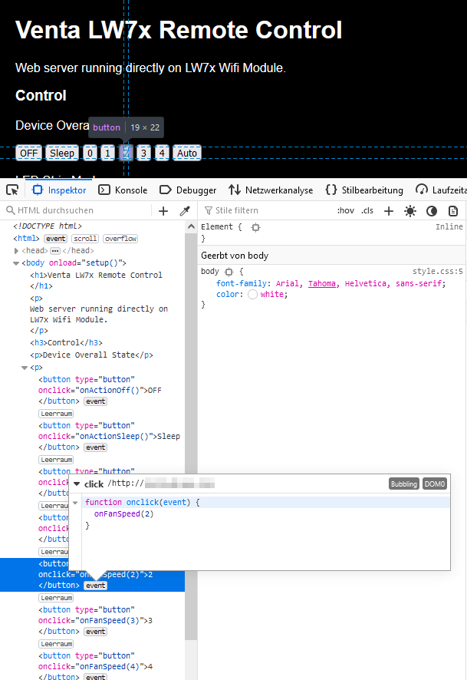
Task: Click selector highlighter icon next to body rule
Action: tap(228, 272)
